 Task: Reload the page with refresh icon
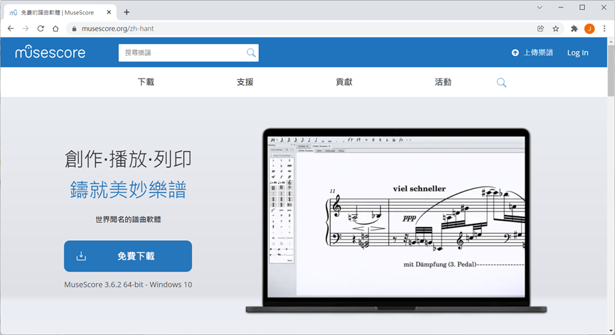click(x=40, y=29)
